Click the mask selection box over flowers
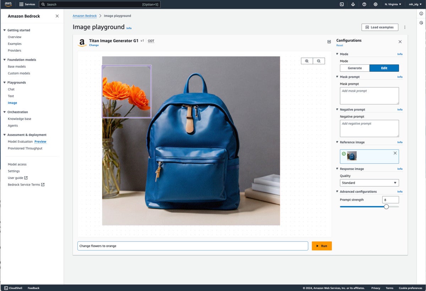 127,91
